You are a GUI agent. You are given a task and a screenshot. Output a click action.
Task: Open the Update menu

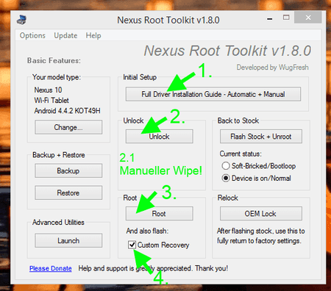[x=65, y=35]
